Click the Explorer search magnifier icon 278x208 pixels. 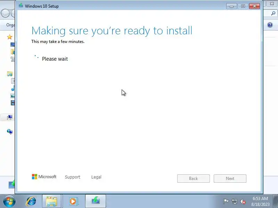[x=273, y=13]
